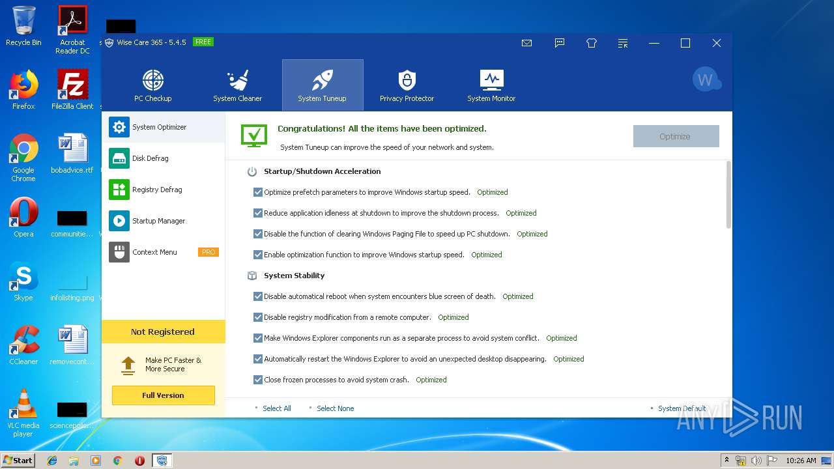
Task: Select the Recycle Bin desktop icon
Action: pos(23,27)
